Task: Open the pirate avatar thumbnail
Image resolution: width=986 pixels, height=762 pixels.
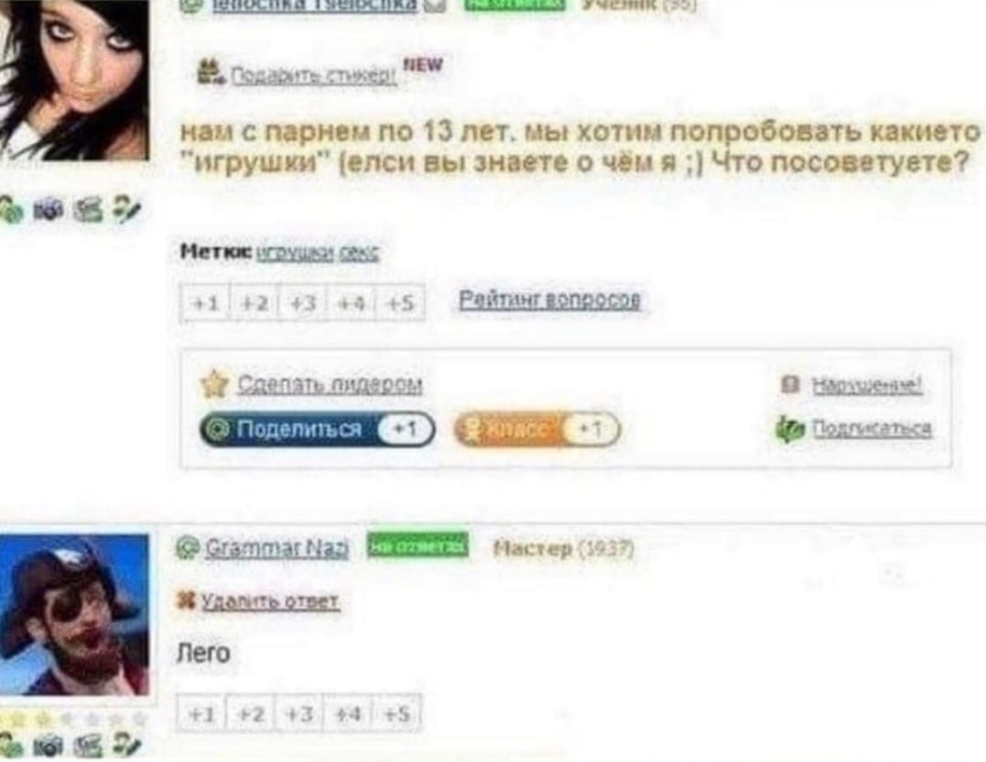Action: coord(74,614)
